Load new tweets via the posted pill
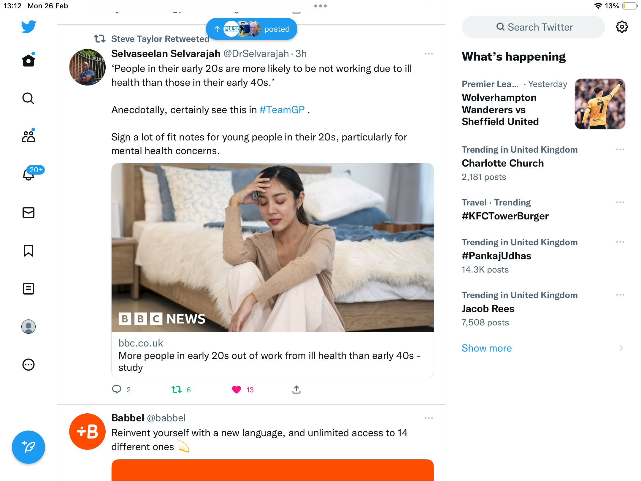 pos(252,29)
